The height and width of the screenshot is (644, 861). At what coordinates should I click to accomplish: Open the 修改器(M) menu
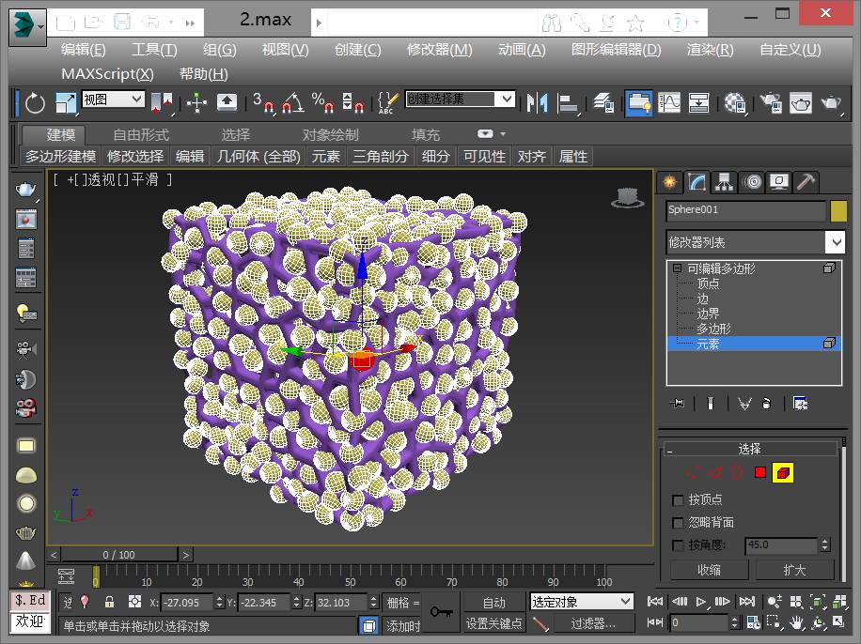pos(439,50)
